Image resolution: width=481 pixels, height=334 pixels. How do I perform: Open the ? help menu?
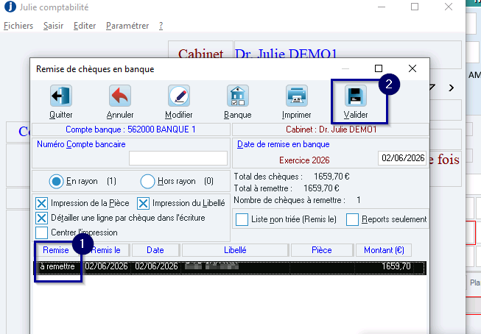161,26
